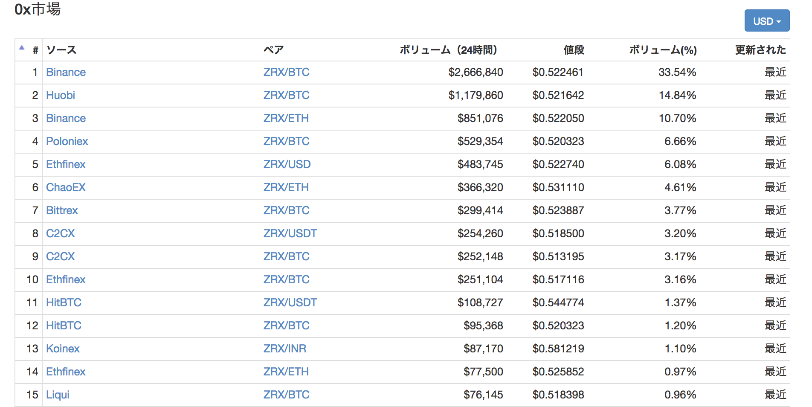Open ZRX/BTC pair for HitBTC row 12
The image size is (812, 407).
coord(286,326)
